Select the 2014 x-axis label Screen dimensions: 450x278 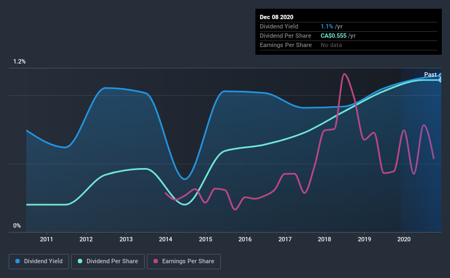pos(166,239)
